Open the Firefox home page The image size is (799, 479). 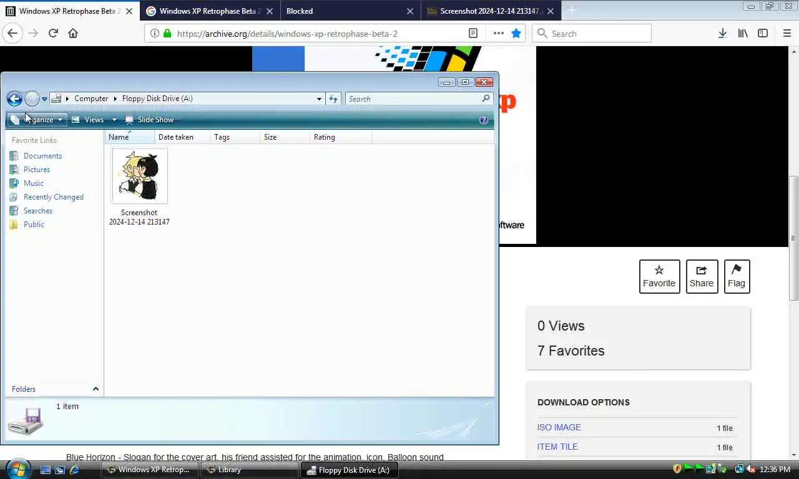[x=73, y=34]
